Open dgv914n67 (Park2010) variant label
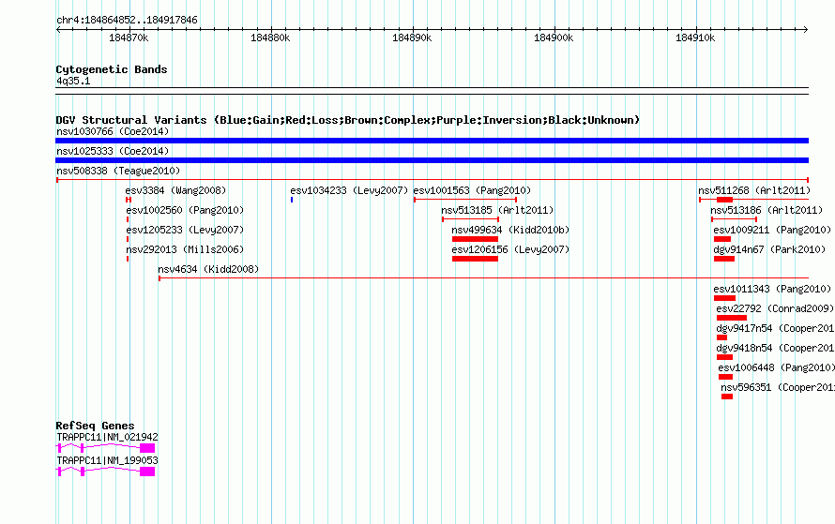The image size is (835, 524). pyautogui.click(x=769, y=249)
